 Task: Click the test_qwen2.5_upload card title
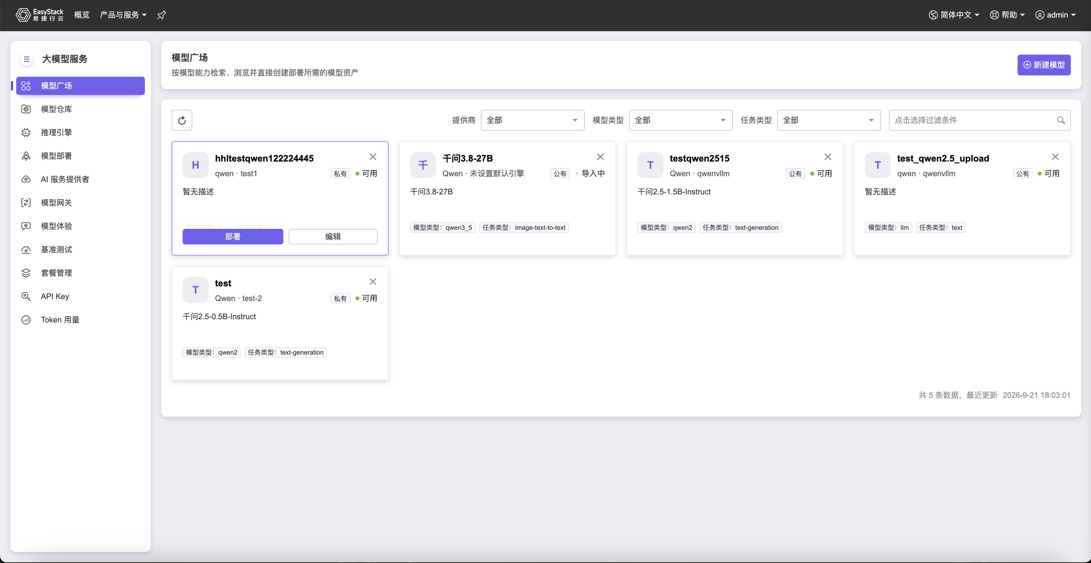943,158
